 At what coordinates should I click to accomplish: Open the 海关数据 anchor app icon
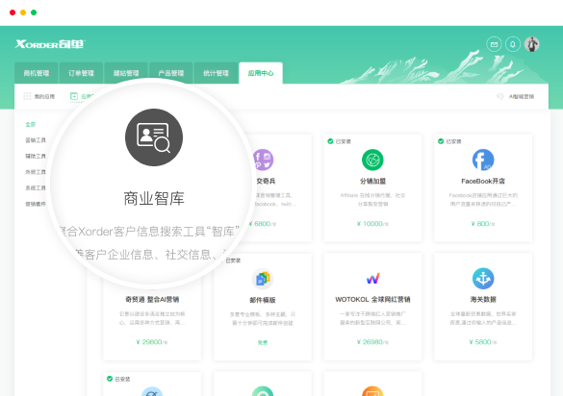483,279
